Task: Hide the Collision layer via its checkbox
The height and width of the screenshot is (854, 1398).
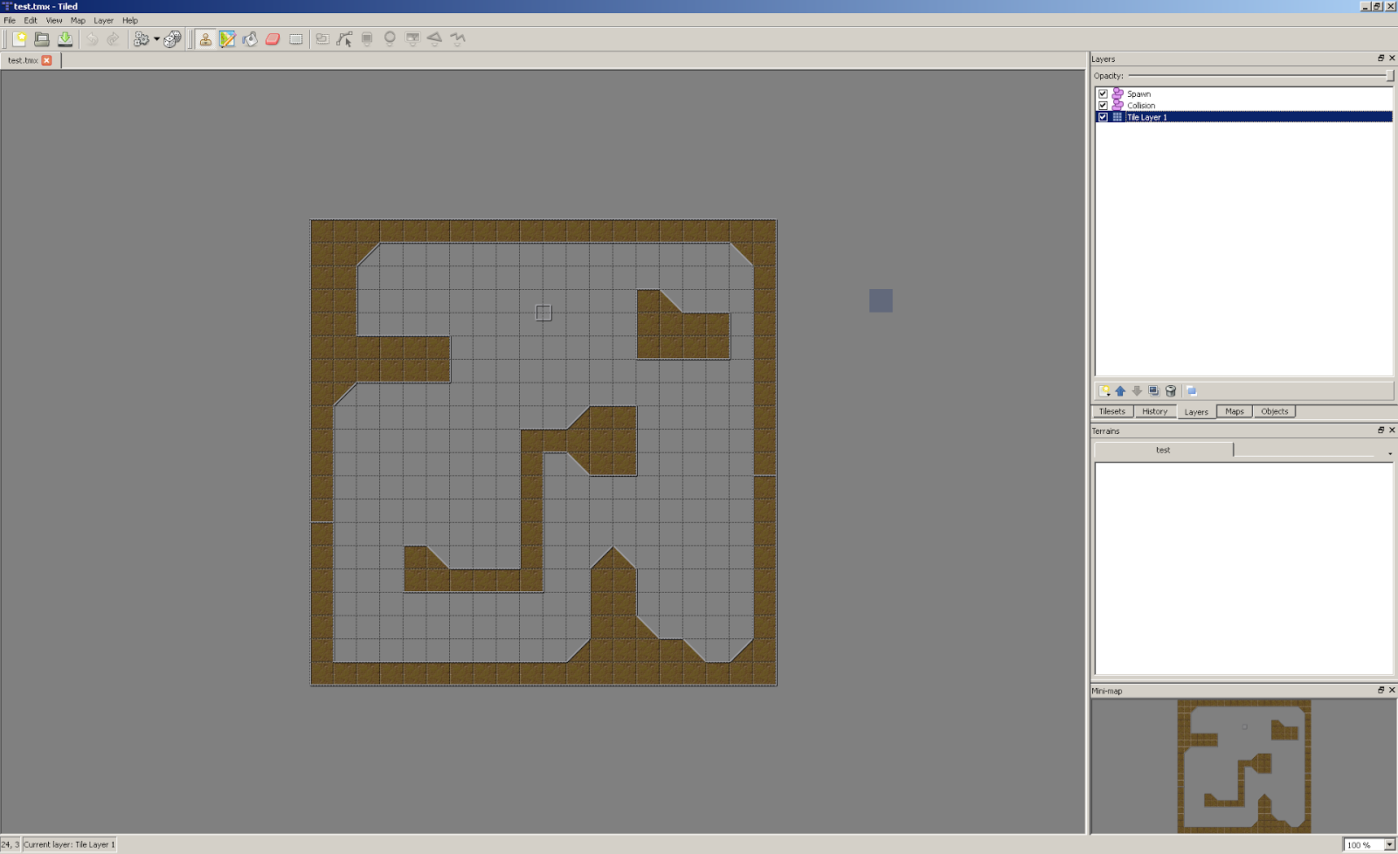Action: pos(1104,105)
